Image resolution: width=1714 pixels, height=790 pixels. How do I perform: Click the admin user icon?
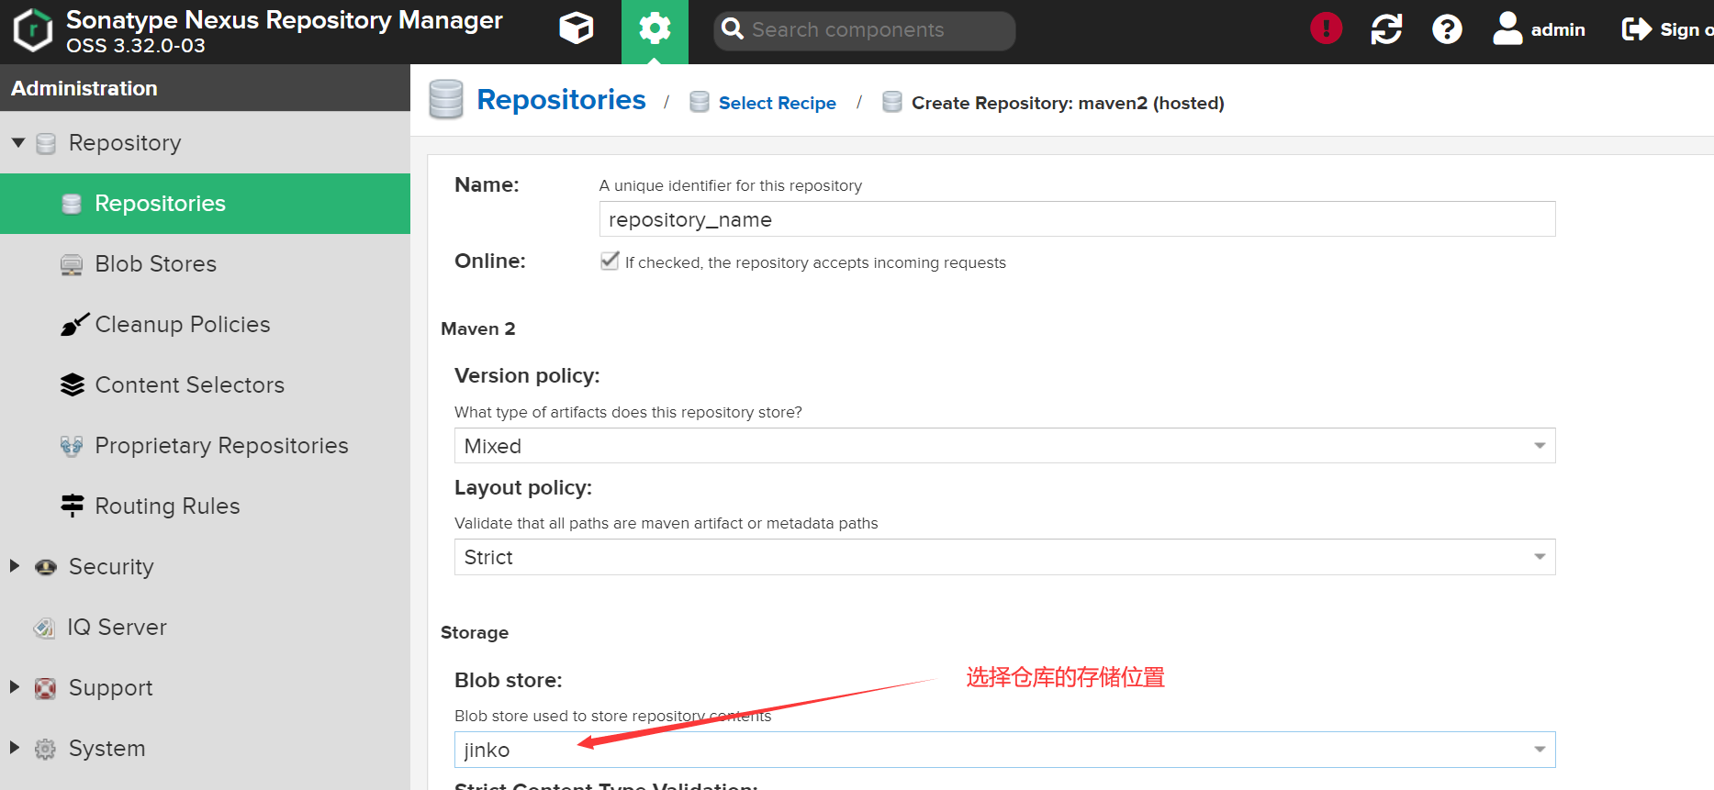tap(1507, 28)
